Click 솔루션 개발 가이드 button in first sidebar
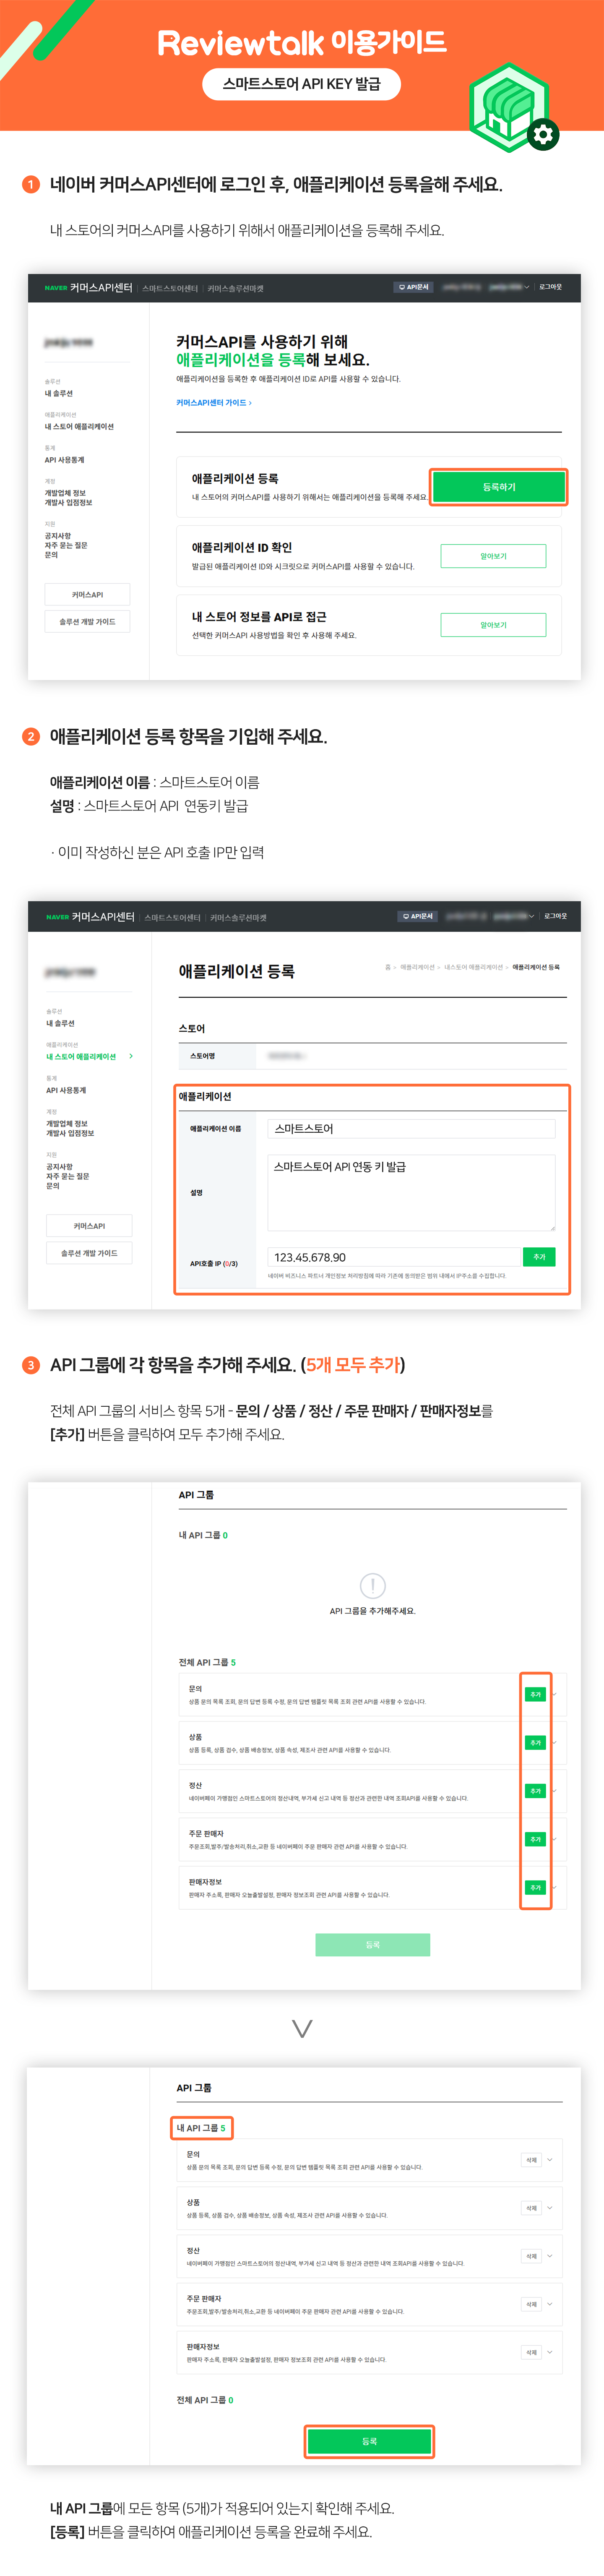This screenshot has height=2576, width=604. pyautogui.click(x=87, y=622)
